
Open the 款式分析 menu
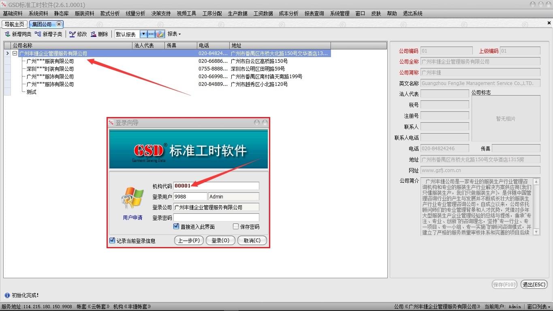110,13
